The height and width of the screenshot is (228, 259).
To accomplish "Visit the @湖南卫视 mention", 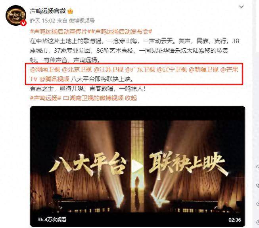I will click(45, 70).
